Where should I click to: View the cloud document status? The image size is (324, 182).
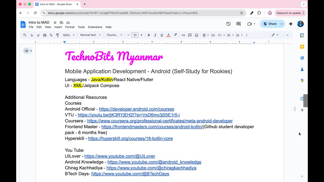point(68,22)
